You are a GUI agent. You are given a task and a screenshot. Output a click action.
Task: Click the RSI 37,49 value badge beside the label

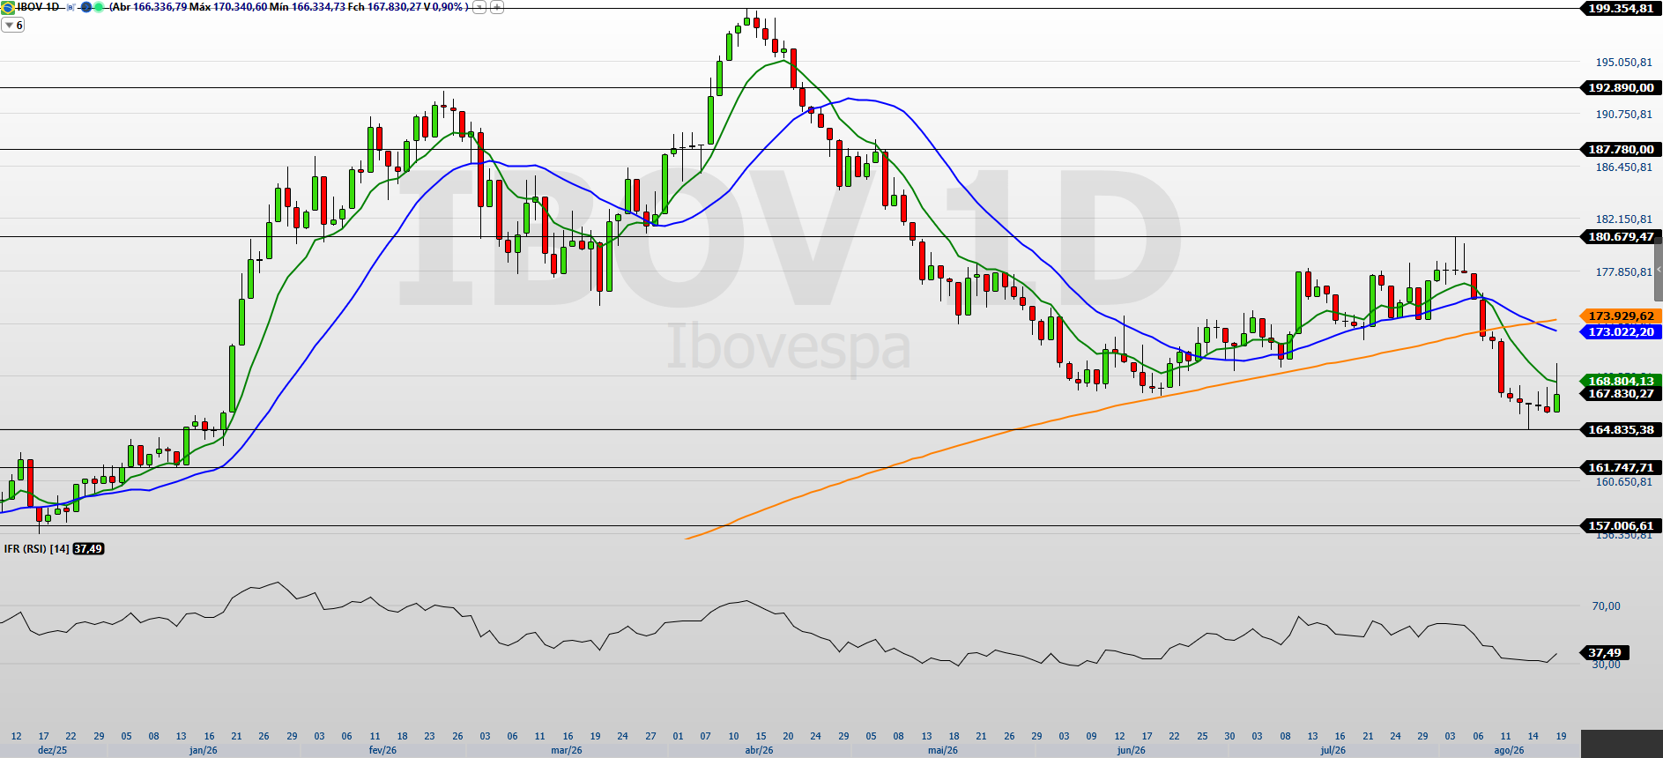coord(88,549)
